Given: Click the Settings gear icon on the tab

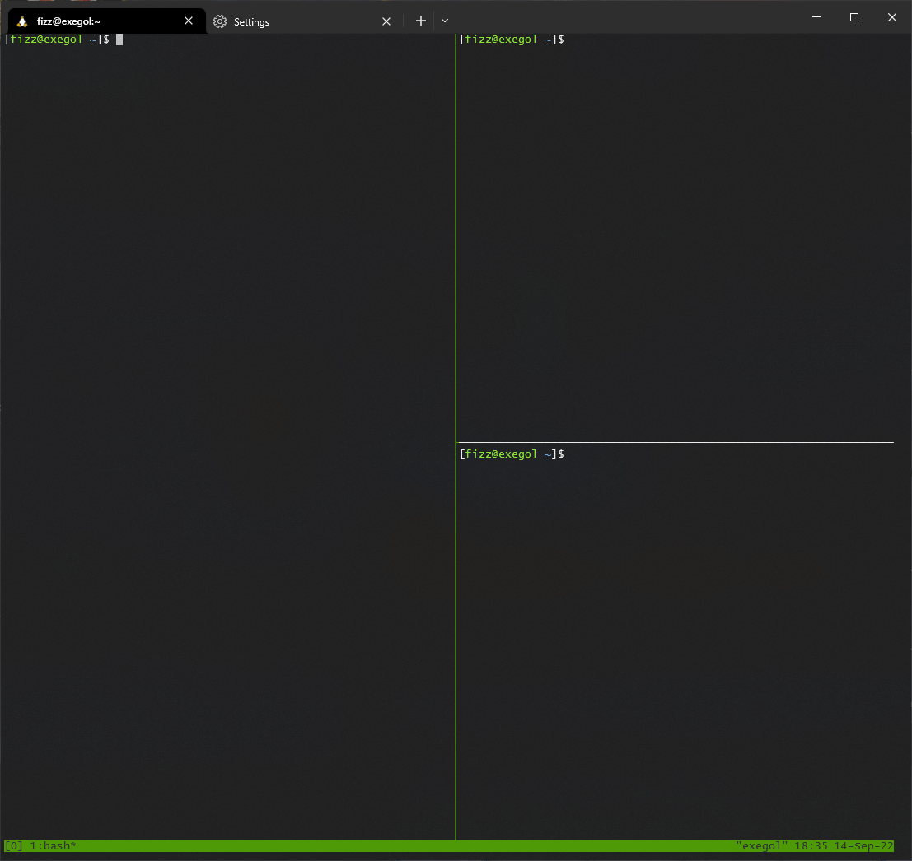Looking at the screenshot, I should 220,21.
